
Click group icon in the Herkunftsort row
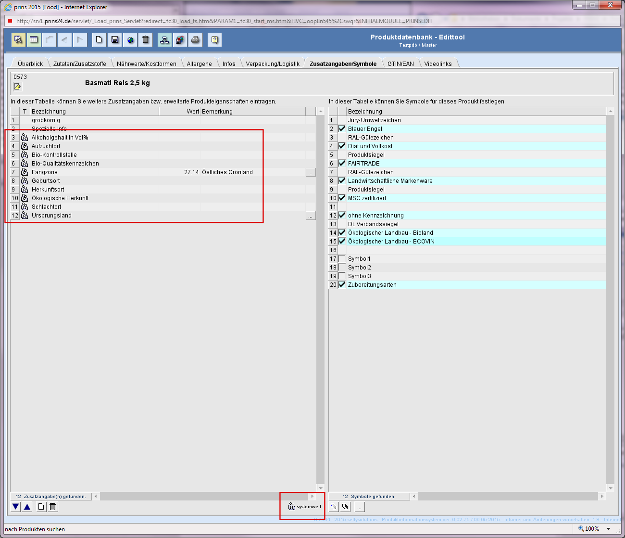pos(25,190)
